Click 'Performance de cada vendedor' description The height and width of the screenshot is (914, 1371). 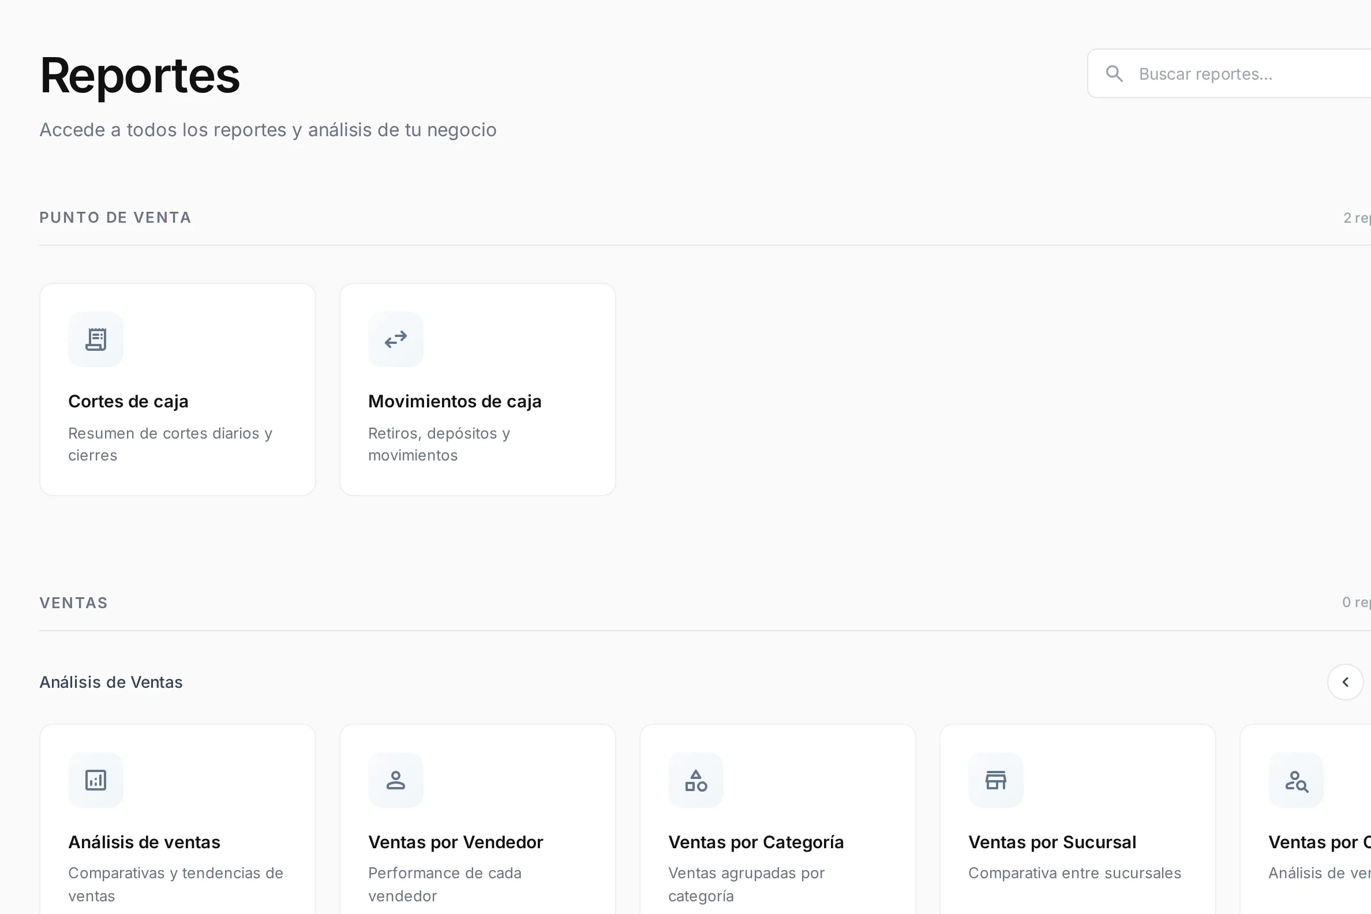tap(445, 884)
